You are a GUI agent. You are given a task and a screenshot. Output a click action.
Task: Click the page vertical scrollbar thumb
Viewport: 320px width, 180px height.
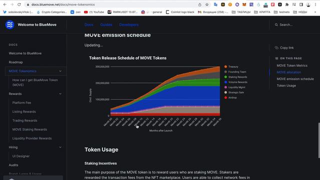click(319, 140)
